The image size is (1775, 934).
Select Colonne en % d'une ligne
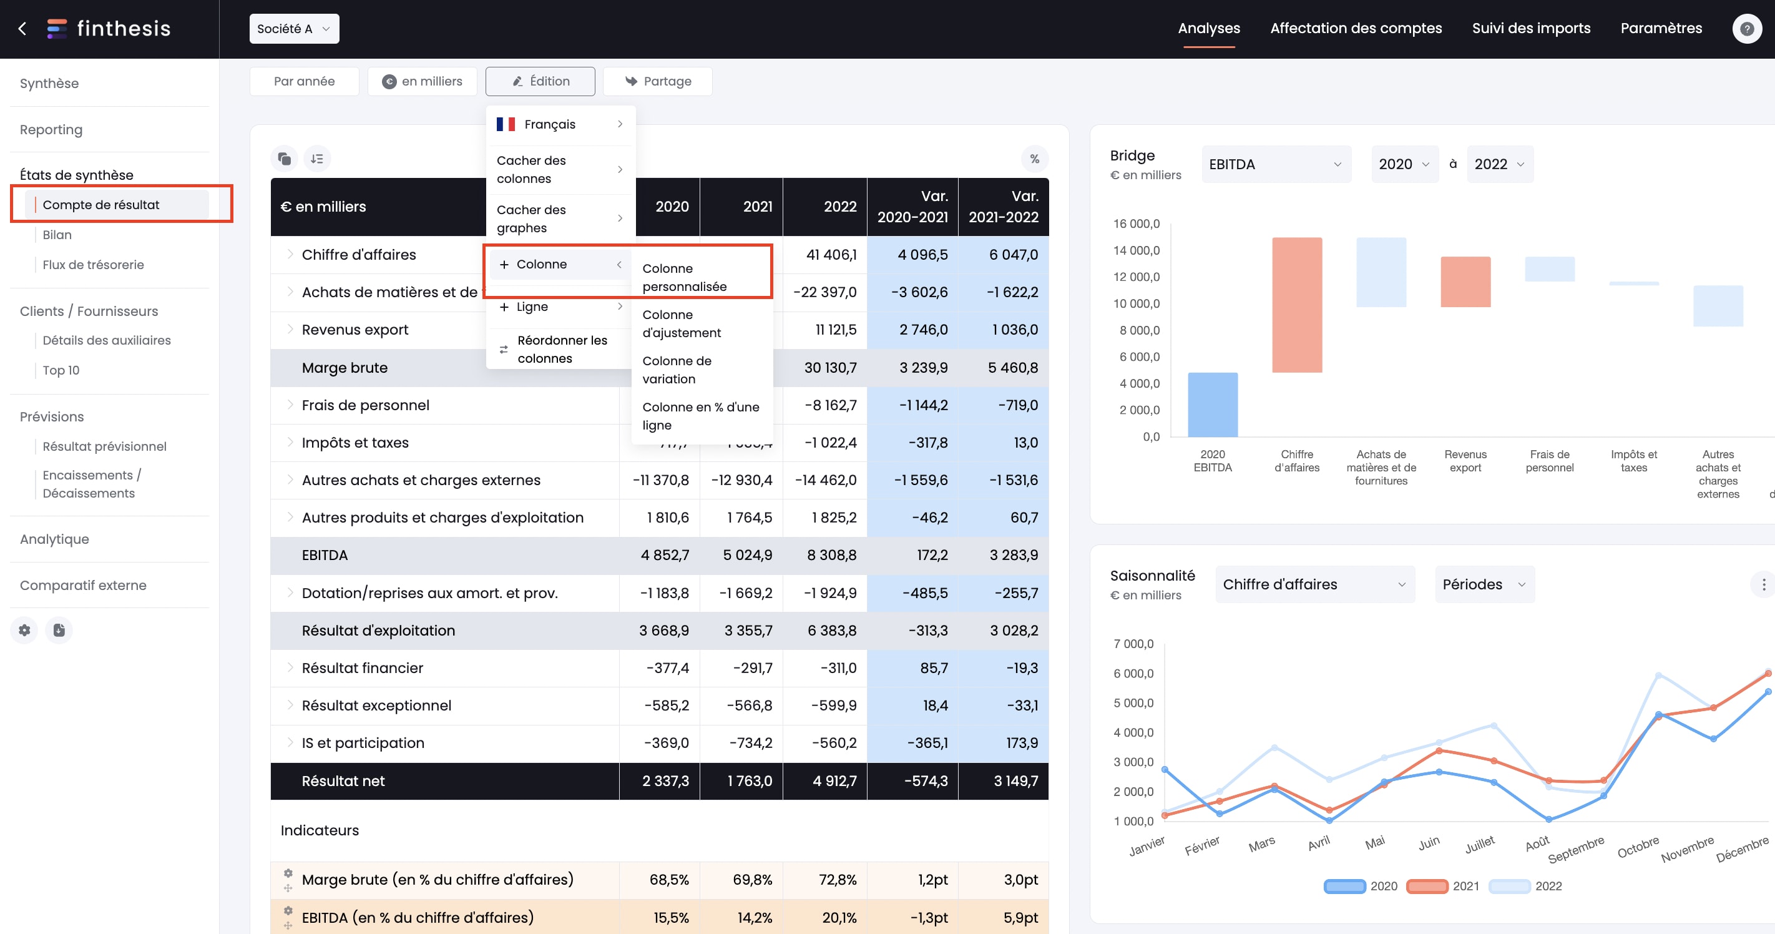click(x=701, y=416)
